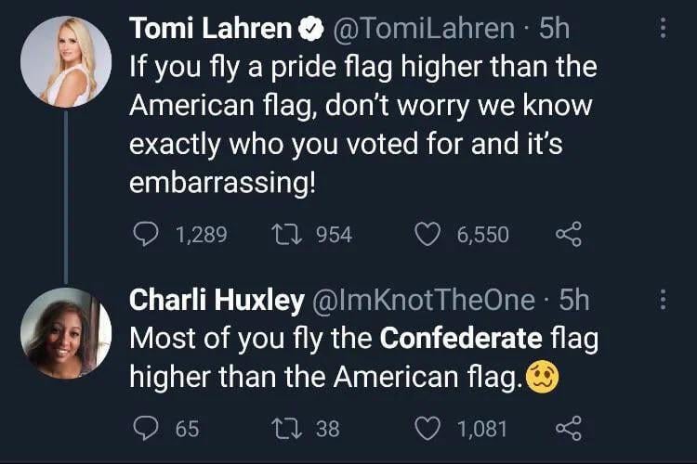This screenshot has height=464, width=697.
Task: Reply to Charli Huxley's tweet
Action: pos(144,428)
